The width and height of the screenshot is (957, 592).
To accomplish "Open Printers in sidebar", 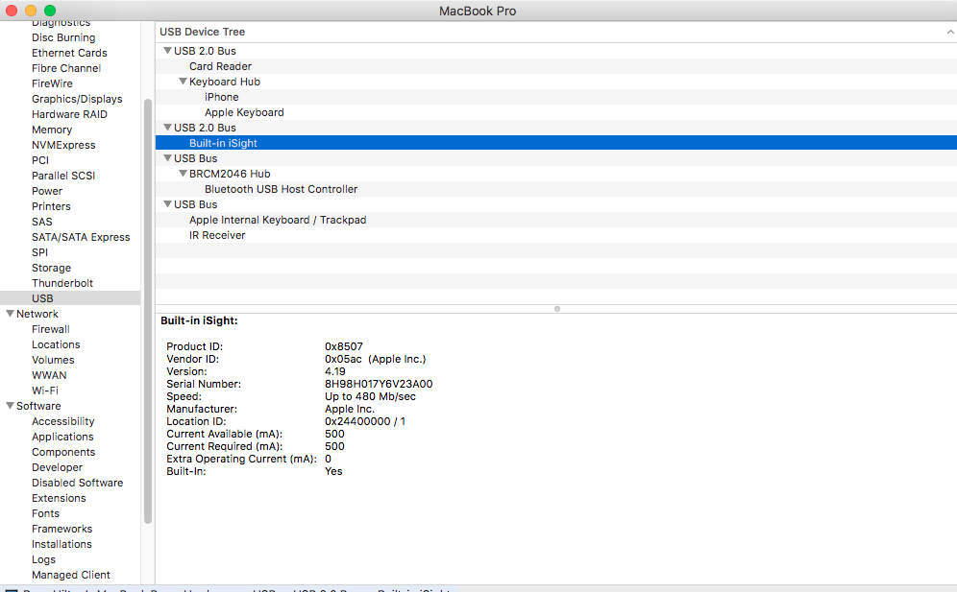I will 51,206.
